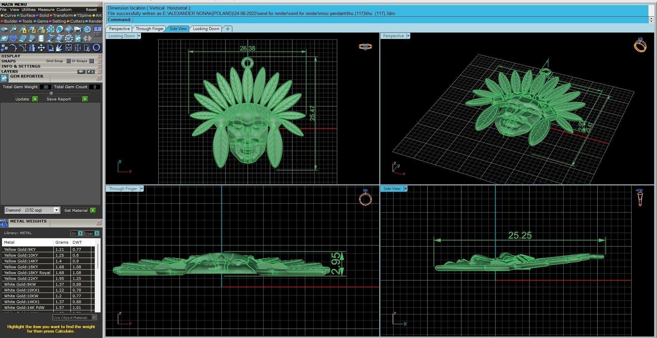Click the Update gem report button
Image resolution: width=657 pixels, height=338 pixels.
tap(26, 99)
